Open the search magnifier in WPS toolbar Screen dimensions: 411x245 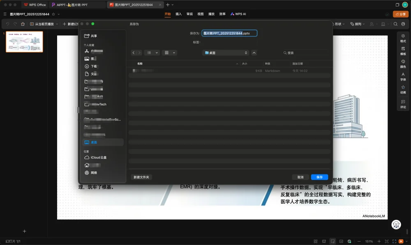coord(395,24)
